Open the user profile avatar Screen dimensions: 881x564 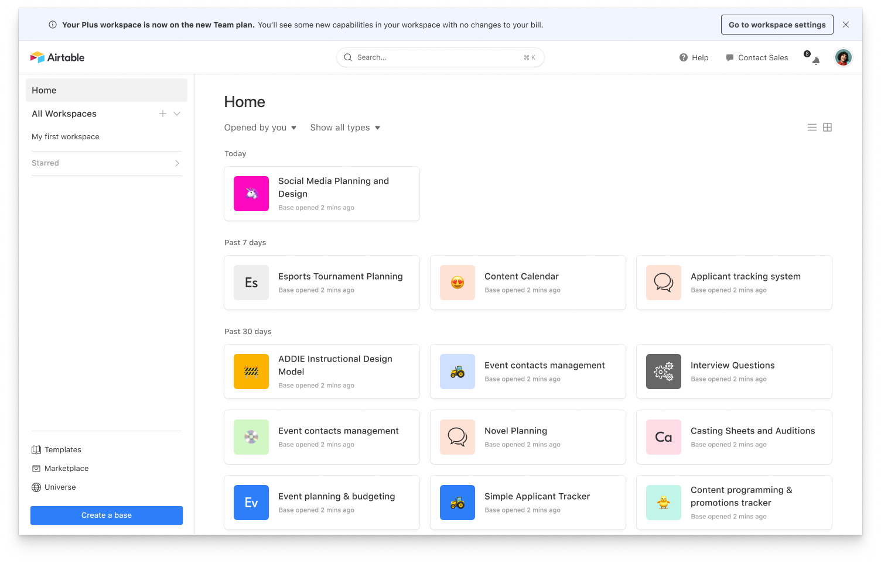pyautogui.click(x=843, y=57)
